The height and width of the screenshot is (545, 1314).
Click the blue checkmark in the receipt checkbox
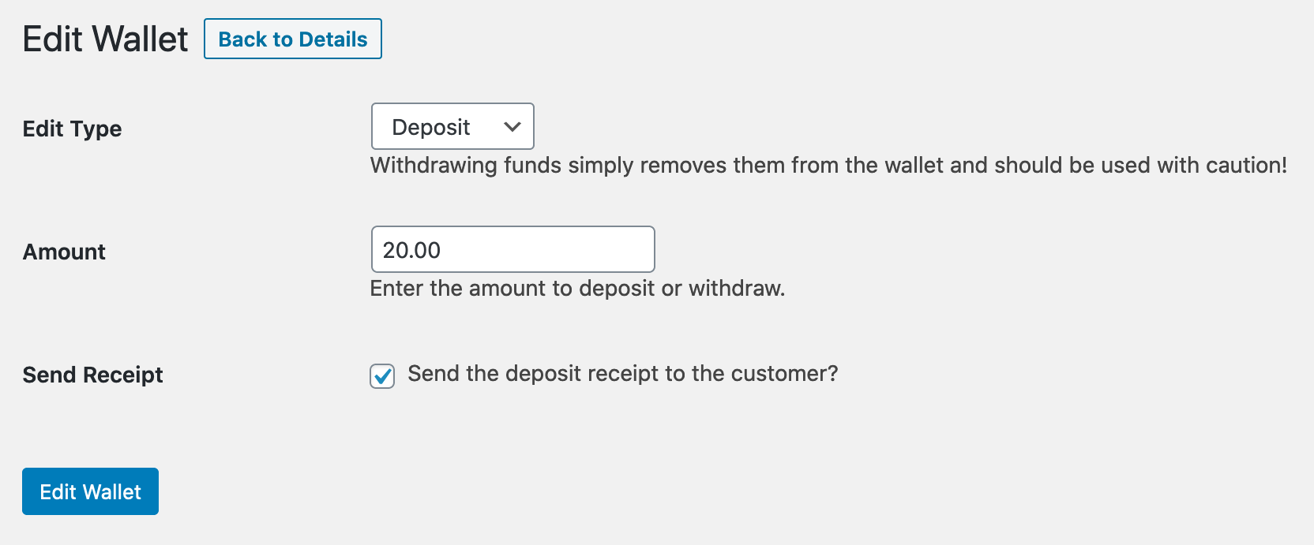coord(383,375)
